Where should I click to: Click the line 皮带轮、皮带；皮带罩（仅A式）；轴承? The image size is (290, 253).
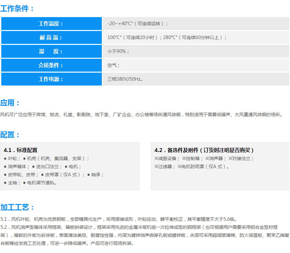[54, 175]
